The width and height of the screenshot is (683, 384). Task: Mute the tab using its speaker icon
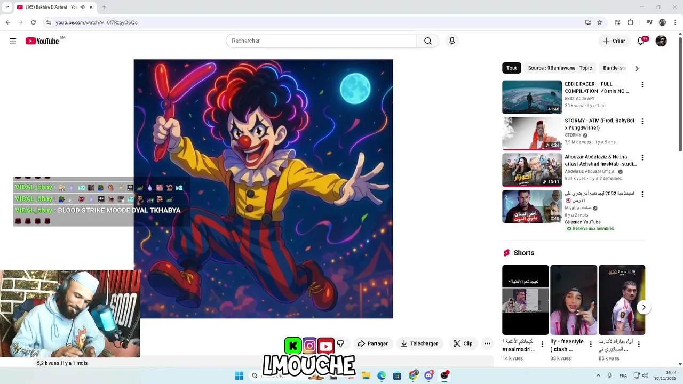[82, 7]
